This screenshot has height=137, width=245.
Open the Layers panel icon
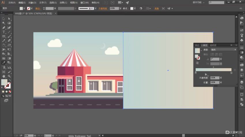[x=242, y=82]
